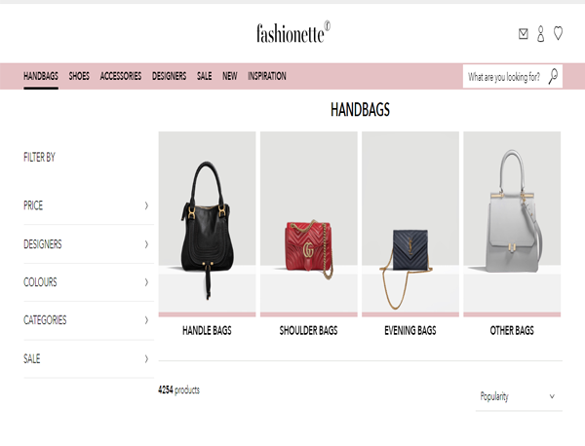Screen dimensions: 585x446
Task: Expand the Price filter
Action: pos(89,205)
